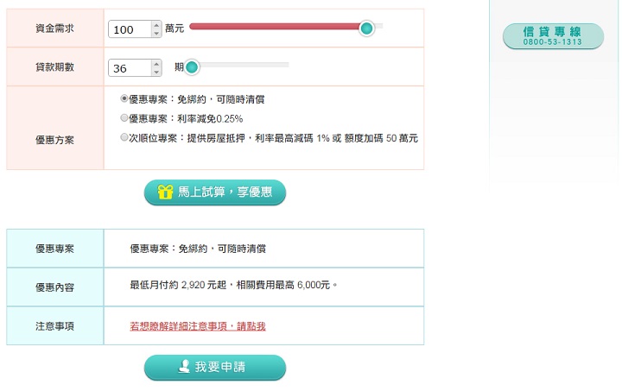Image resolution: width=622 pixels, height=391 pixels.
Task: Select 優惠專案：免綁約，可隨時清償 radio option
Action: (x=124, y=98)
